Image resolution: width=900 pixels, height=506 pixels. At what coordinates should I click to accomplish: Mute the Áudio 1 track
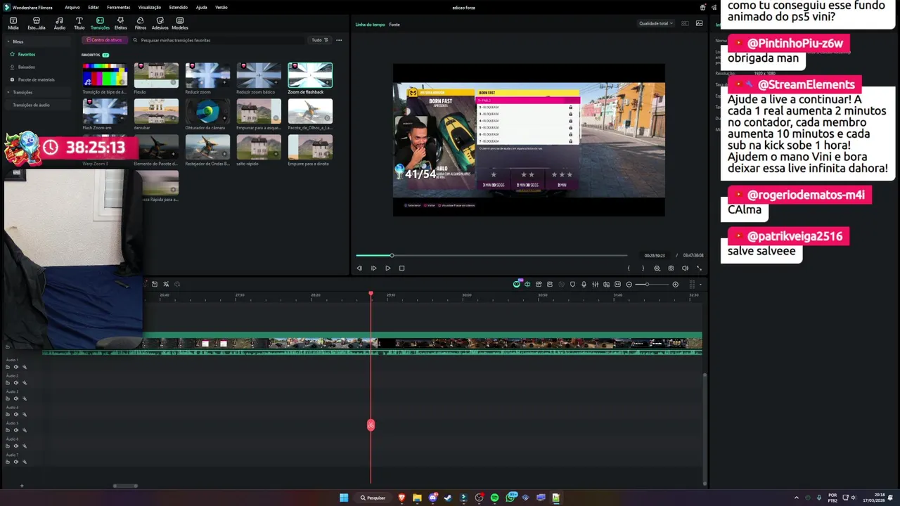coord(15,367)
